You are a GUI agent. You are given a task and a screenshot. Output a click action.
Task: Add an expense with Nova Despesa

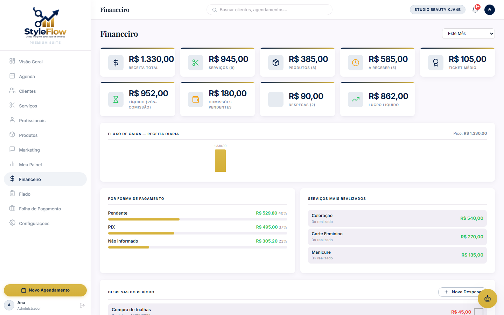[462, 292]
